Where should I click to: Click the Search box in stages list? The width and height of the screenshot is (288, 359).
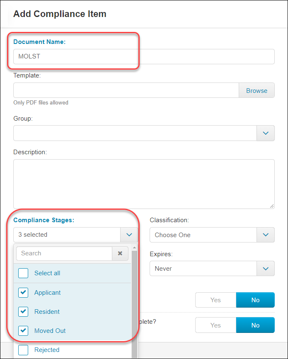coord(64,253)
